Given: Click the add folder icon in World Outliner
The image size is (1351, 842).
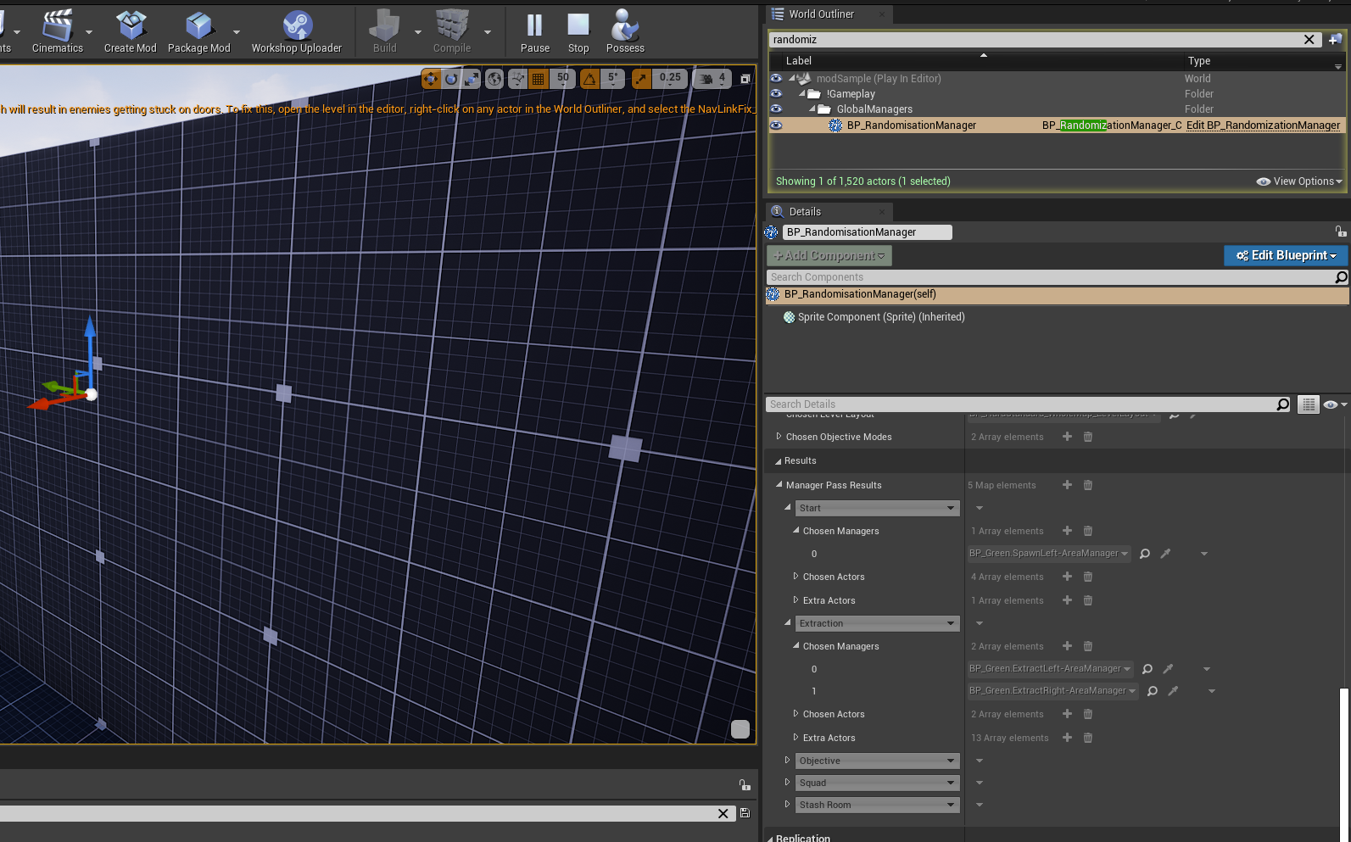Looking at the screenshot, I should point(1335,40).
